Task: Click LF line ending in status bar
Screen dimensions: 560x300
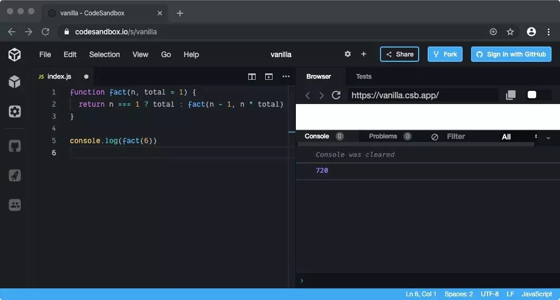Action: [x=510, y=294]
